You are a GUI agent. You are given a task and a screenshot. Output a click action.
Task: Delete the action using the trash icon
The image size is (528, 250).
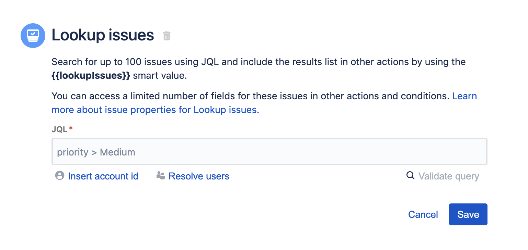(x=167, y=36)
